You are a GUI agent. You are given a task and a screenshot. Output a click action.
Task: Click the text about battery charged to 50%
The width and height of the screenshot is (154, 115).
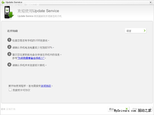click(x=33, y=48)
